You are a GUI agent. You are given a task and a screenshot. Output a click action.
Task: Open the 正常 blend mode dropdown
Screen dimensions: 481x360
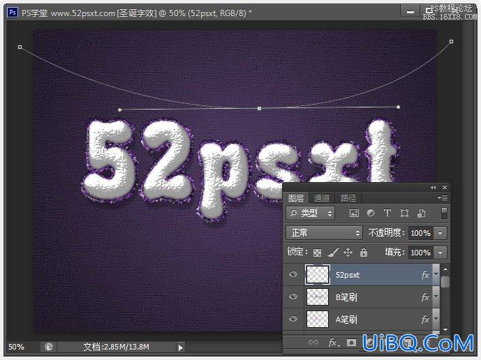pos(324,233)
